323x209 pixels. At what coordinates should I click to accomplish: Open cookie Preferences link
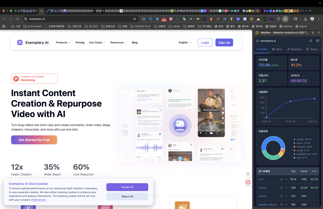click(x=39, y=200)
